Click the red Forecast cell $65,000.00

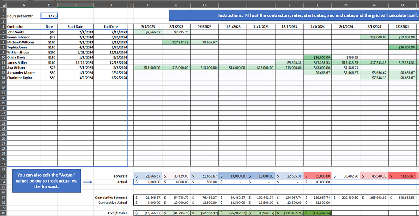(x=317, y=176)
